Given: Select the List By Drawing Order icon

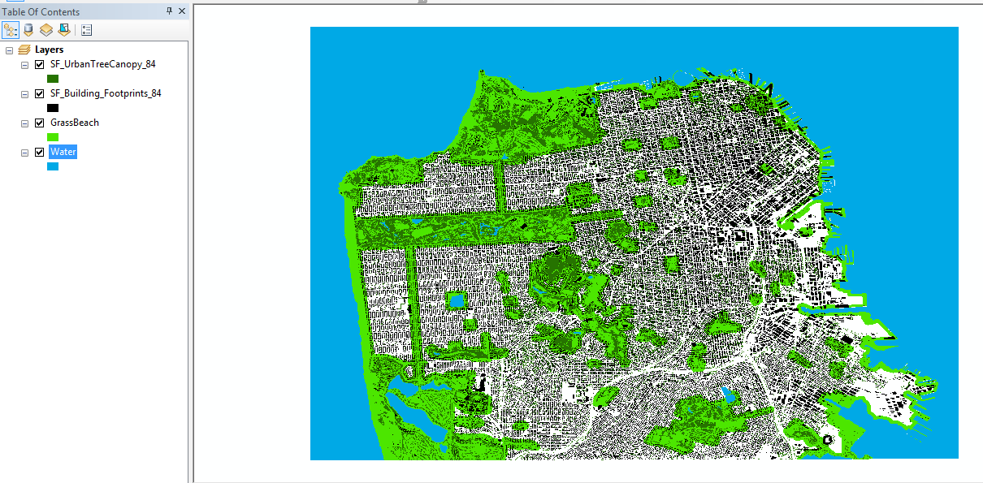Looking at the screenshot, I should click(x=11, y=29).
